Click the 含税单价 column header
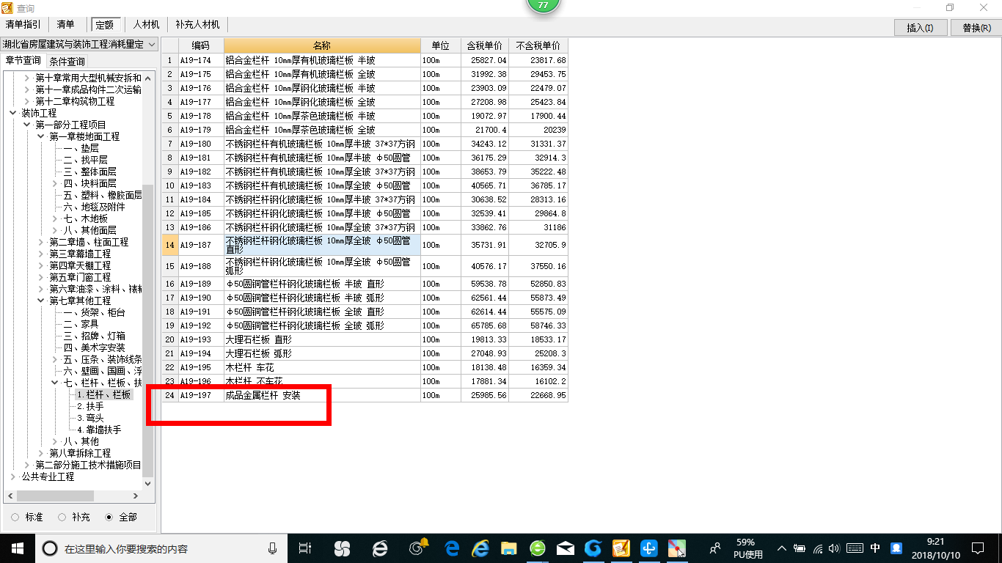The width and height of the screenshot is (1002, 563). click(x=484, y=45)
